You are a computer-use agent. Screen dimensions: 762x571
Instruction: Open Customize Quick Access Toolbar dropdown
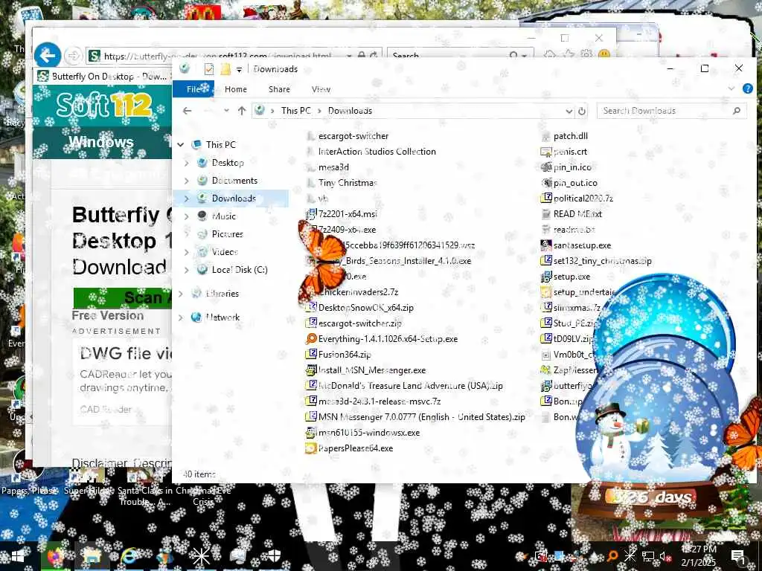[x=239, y=69]
